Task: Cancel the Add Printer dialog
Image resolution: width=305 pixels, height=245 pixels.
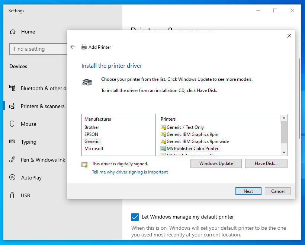Action: (x=277, y=191)
